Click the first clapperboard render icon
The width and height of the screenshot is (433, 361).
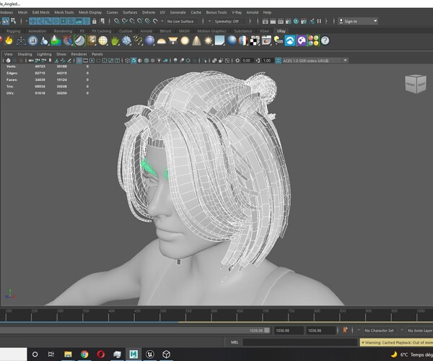(x=265, y=21)
